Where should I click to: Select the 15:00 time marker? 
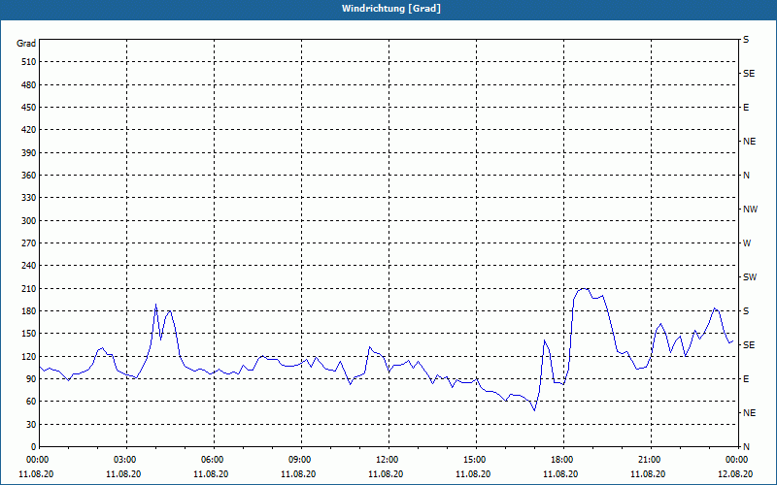[x=475, y=460]
